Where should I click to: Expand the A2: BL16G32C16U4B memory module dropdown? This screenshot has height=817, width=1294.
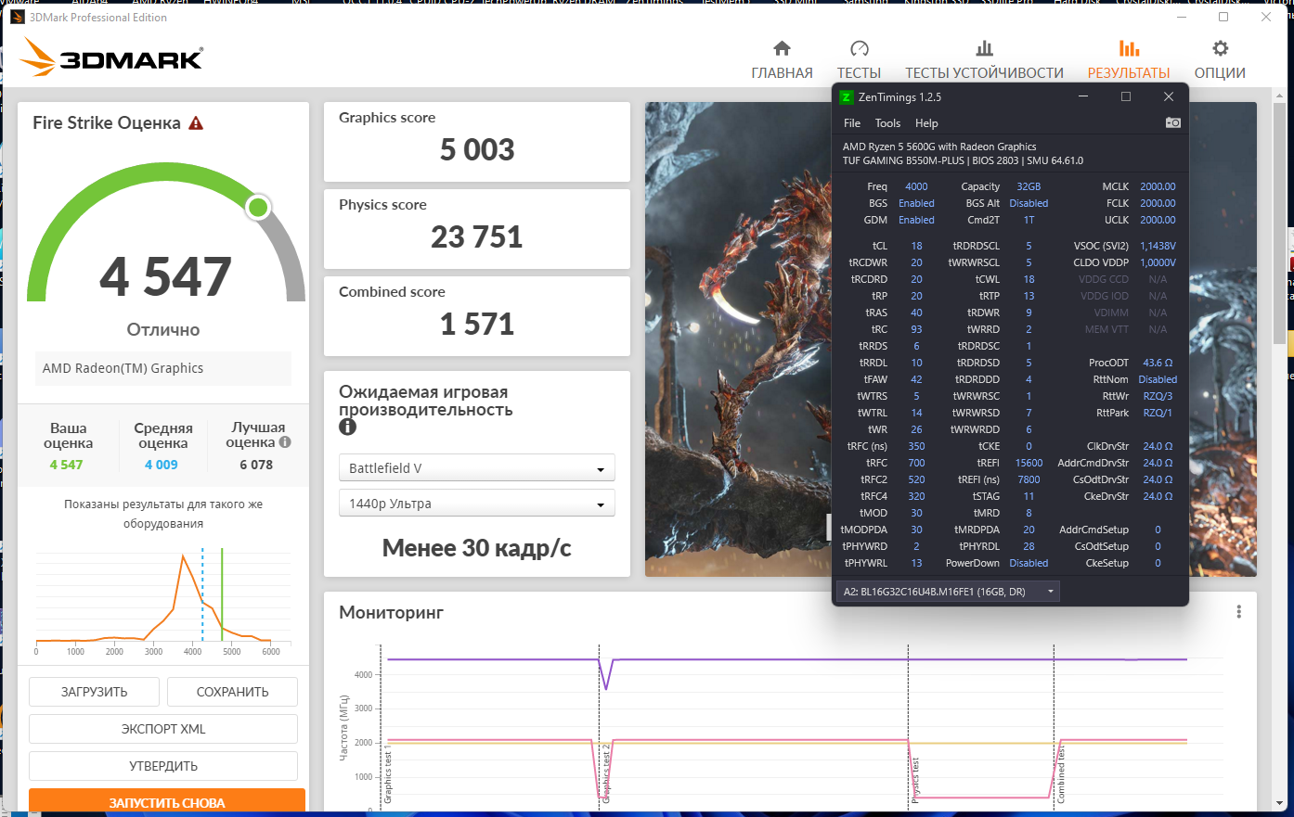[948, 592]
